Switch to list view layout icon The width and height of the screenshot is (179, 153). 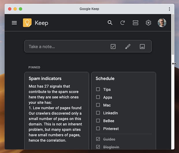[x=135, y=23]
